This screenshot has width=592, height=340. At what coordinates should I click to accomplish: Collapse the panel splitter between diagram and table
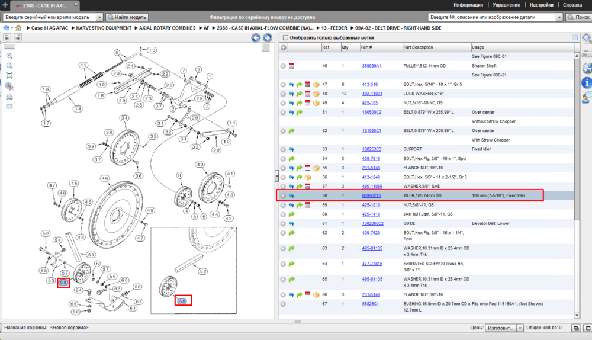point(276,176)
